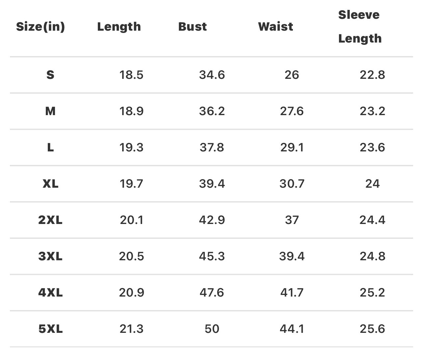Image resolution: width=423 pixels, height=349 pixels.
Task: Click the 19.7 length value for XL
Action: (131, 184)
